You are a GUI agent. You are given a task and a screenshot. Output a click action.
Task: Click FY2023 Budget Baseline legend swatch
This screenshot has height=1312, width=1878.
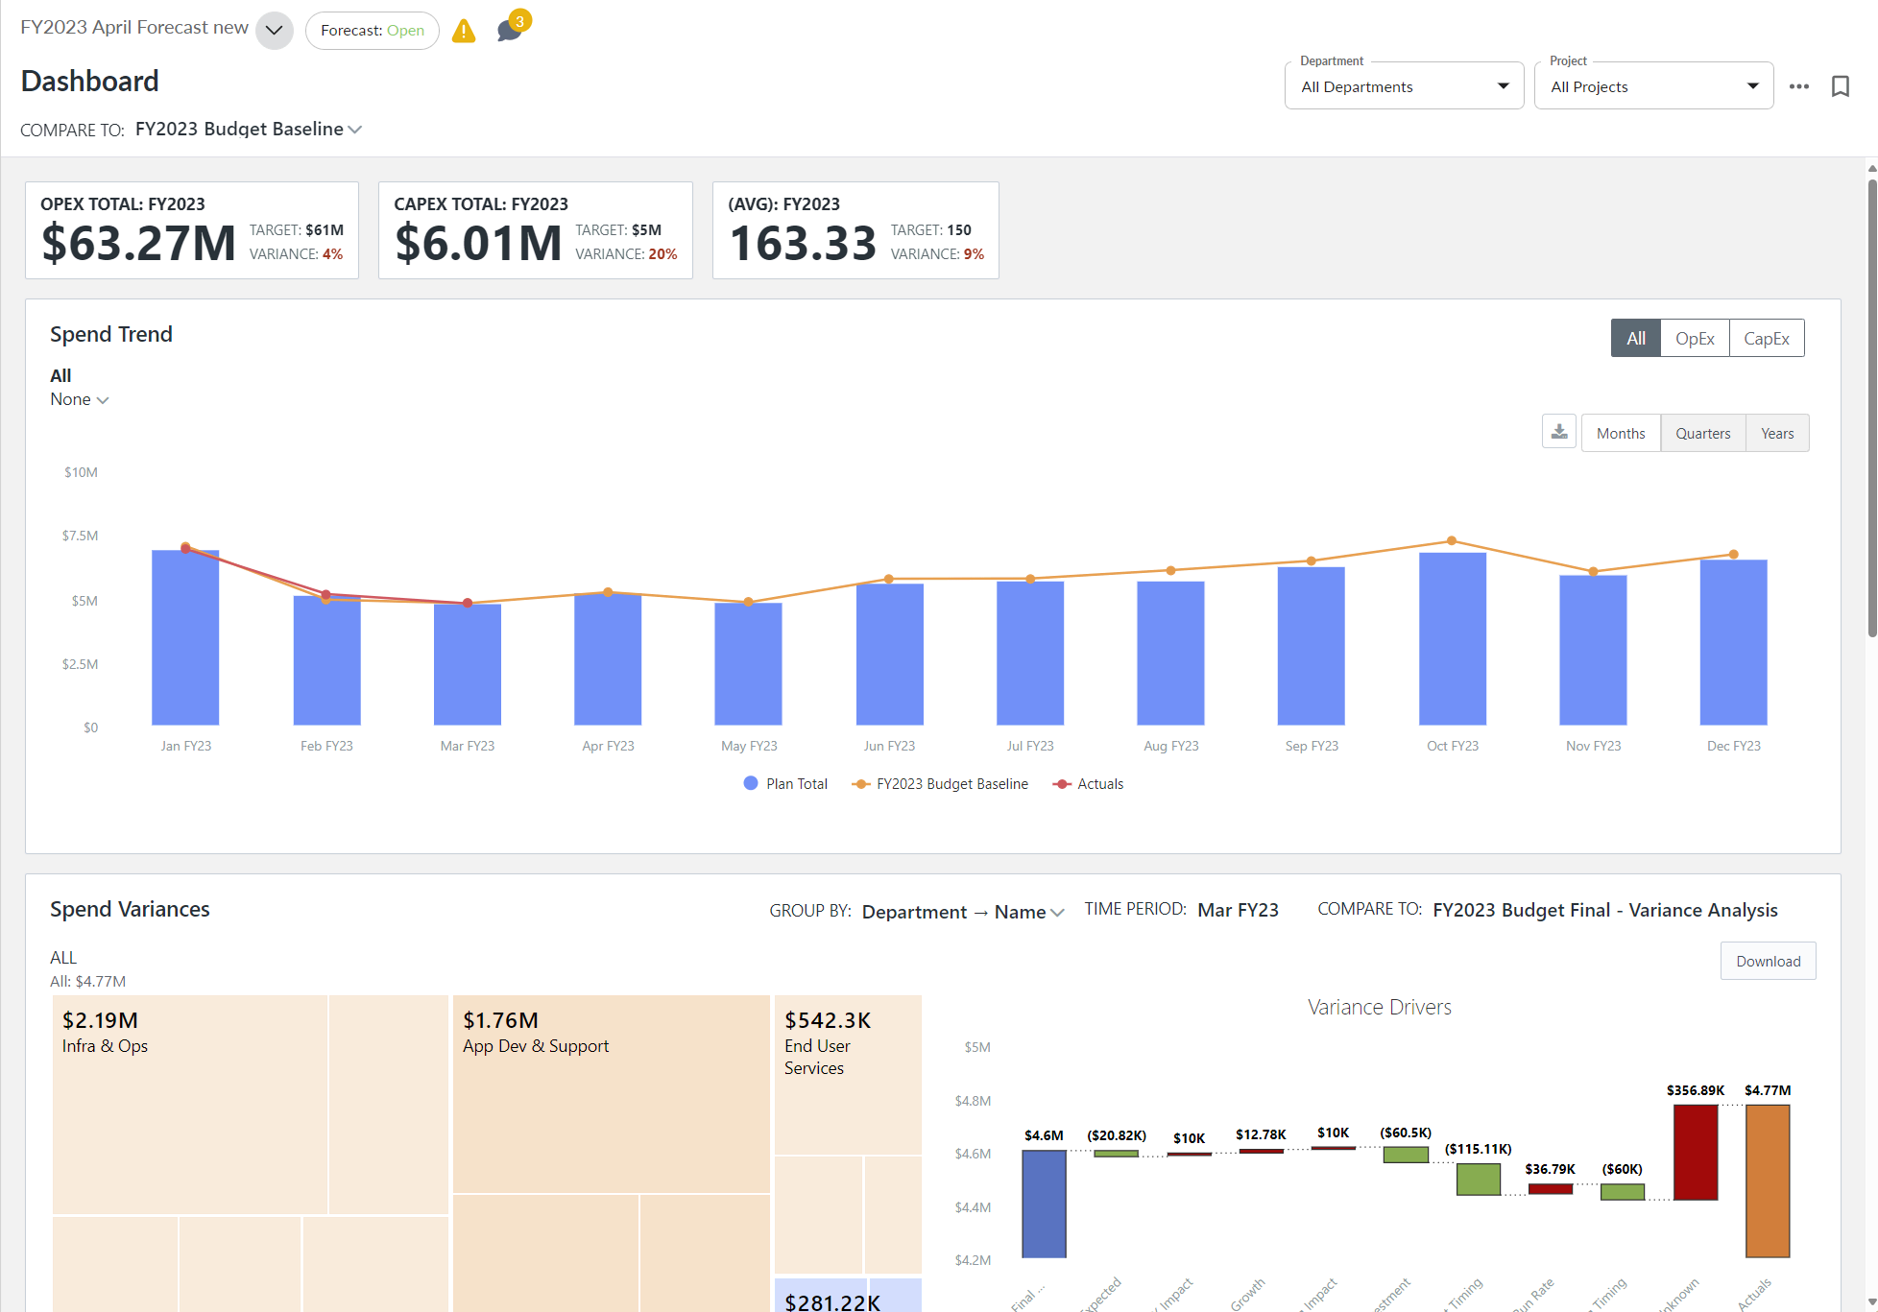click(860, 783)
